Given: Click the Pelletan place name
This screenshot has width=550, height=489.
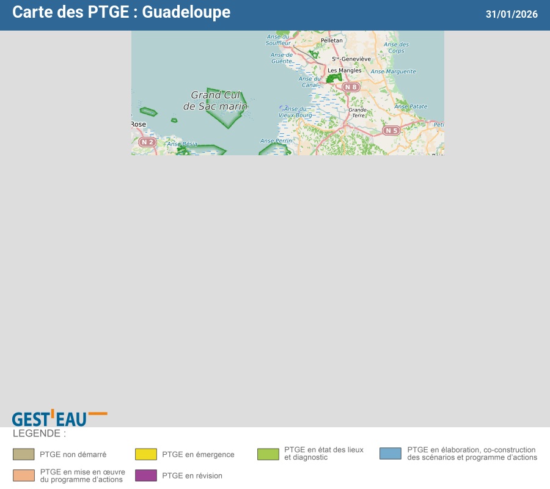Looking at the screenshot, I should 332,40.
